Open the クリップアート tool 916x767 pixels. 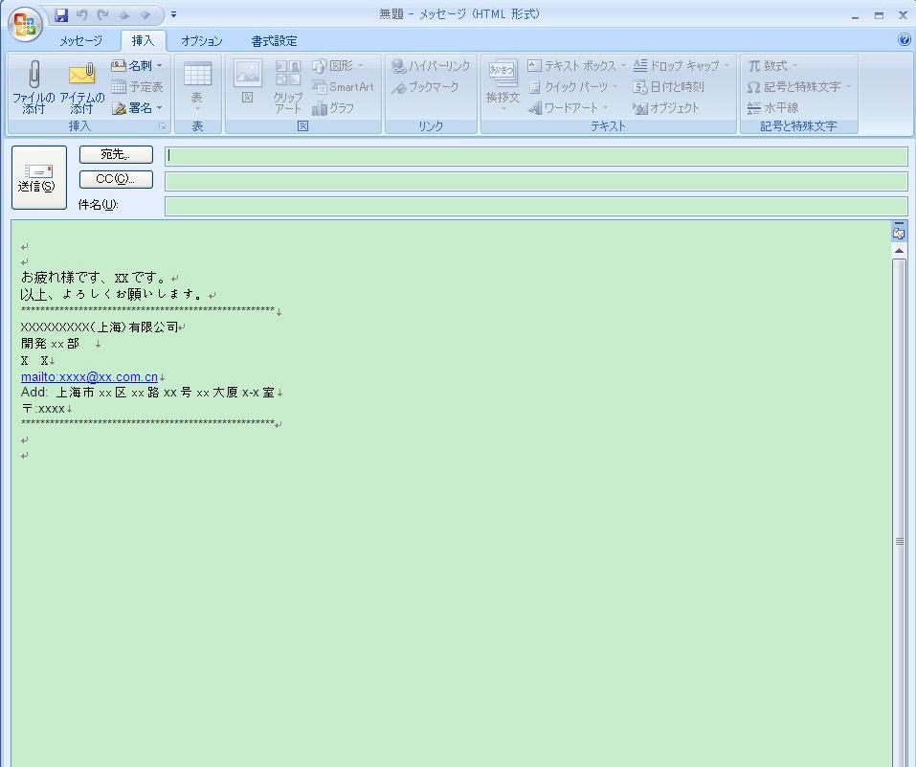286,86
